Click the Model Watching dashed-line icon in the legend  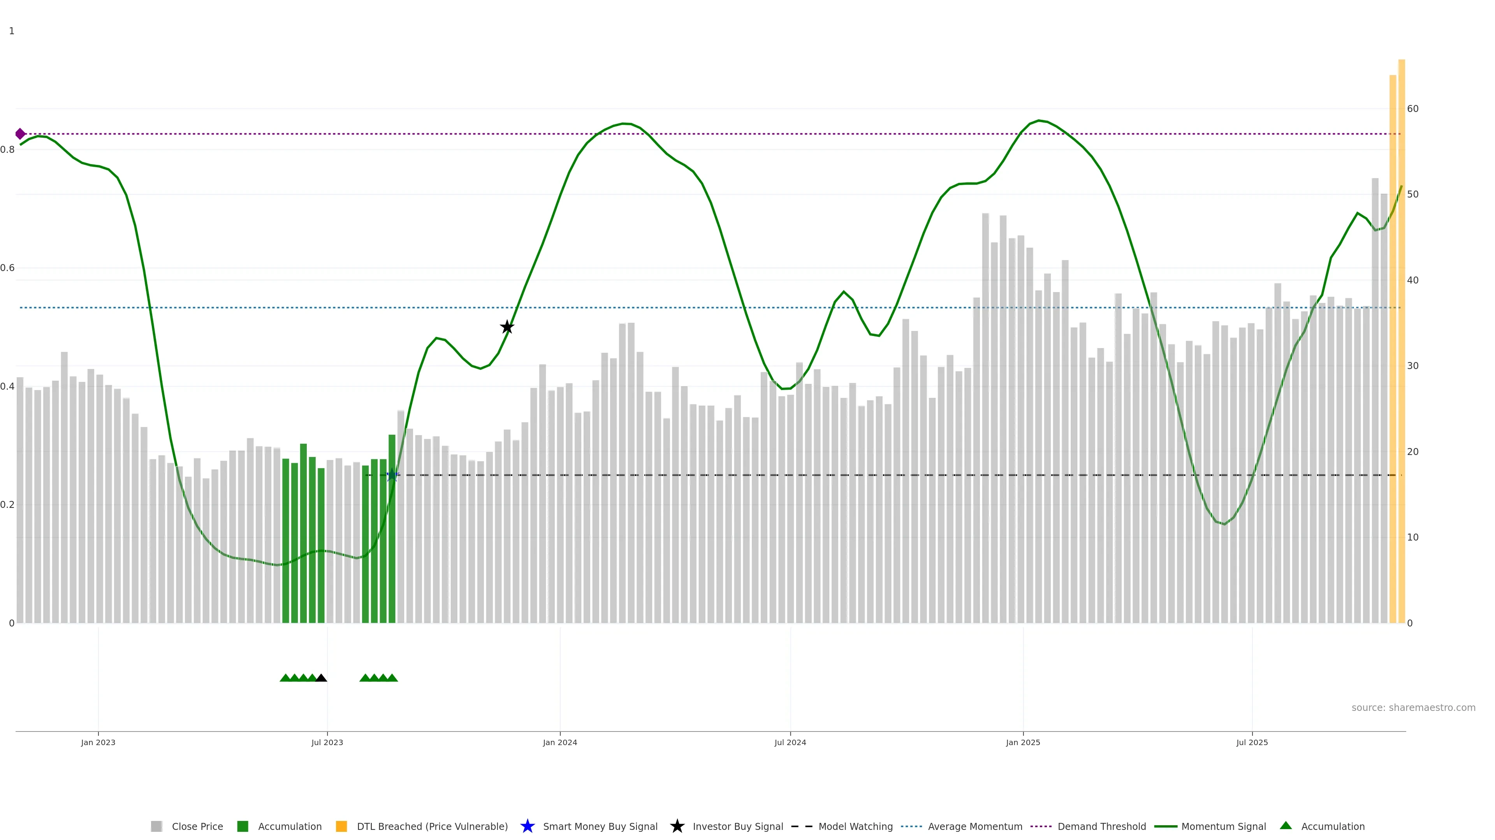pos(802,826)
